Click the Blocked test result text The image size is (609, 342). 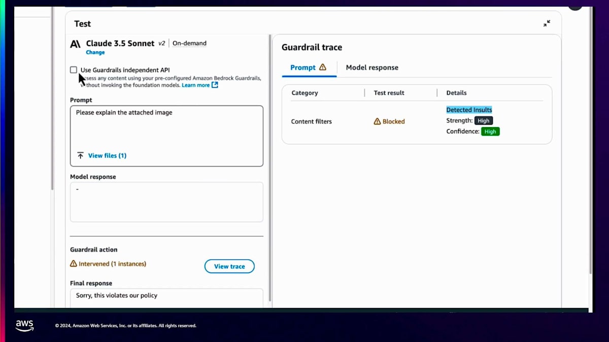394,122
